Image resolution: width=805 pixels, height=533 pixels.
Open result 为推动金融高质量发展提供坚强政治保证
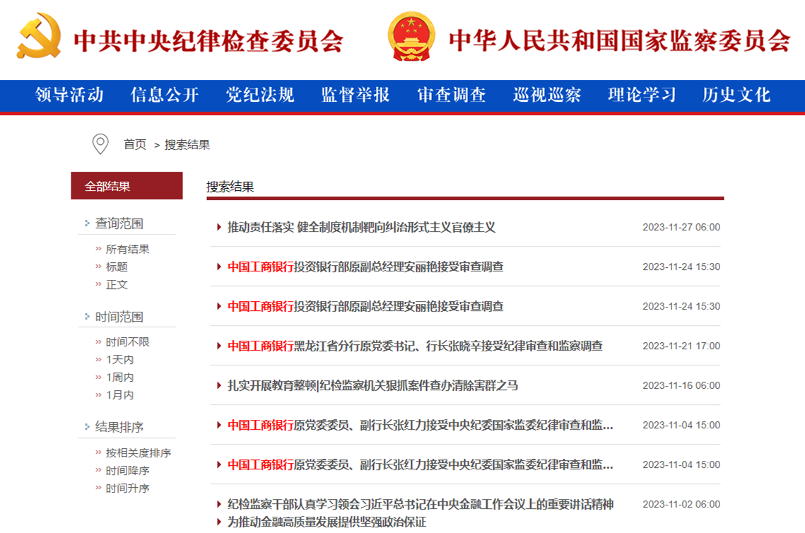point(327,522)
